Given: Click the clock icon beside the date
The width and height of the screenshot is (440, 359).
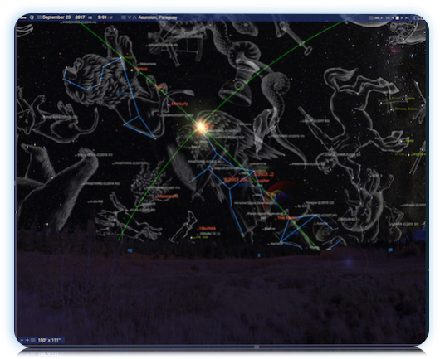Looking at the screenshot, I should pyautogui.click(x=32, y=17).
